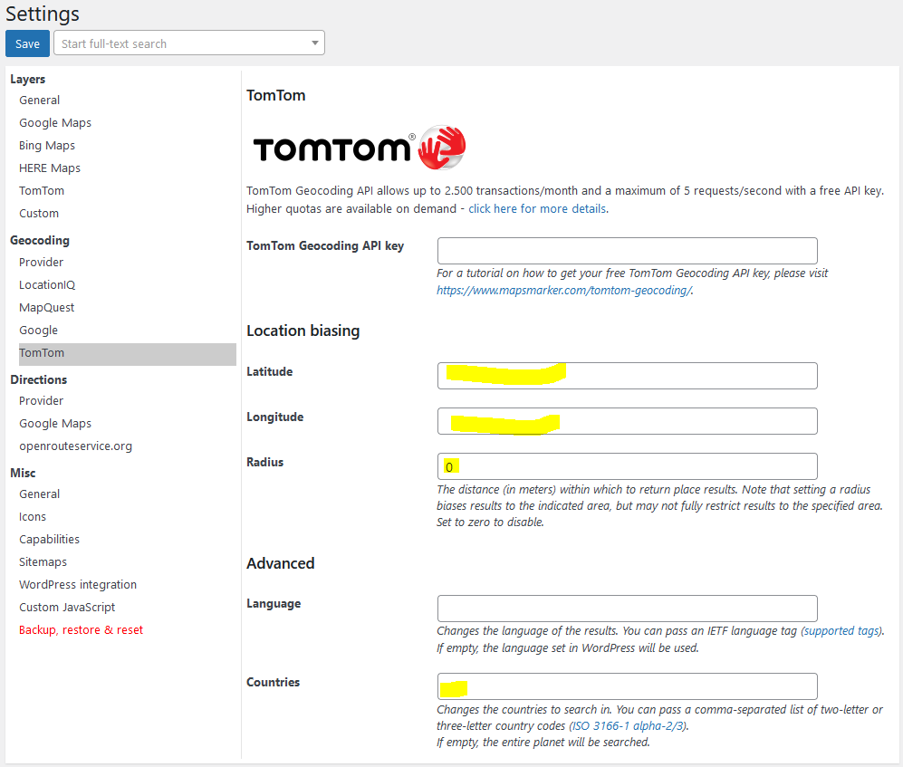The height and width of the screenshot is (767, 903).
Task: Open General under Layers
Action: click(x=39, y=101)
